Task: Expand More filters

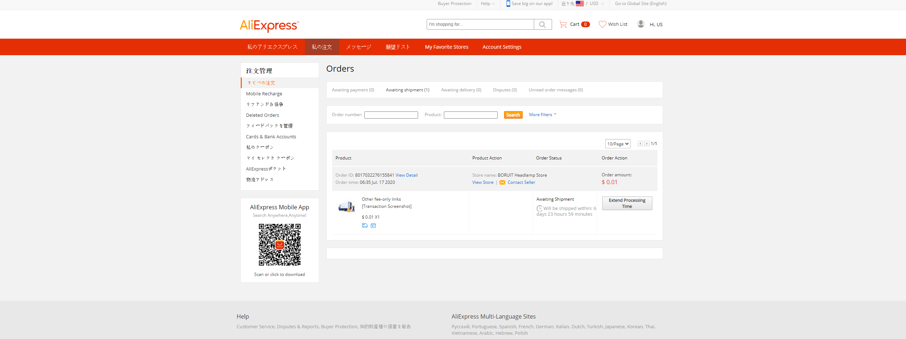Action: click(x=543, y=115)
